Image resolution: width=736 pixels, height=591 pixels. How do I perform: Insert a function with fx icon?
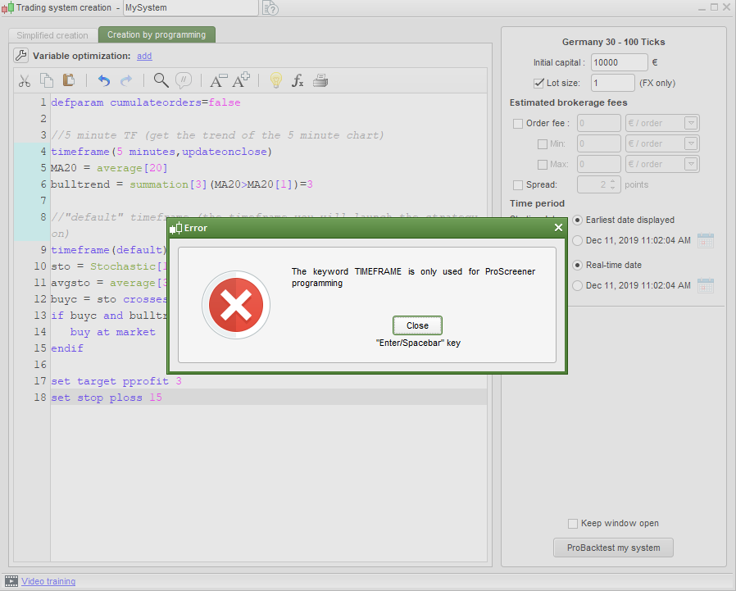click(x=298, y=81)
